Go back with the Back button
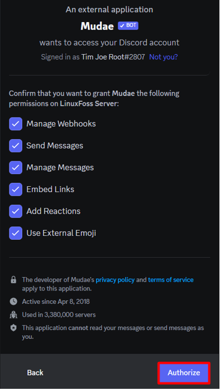This screenshot has height=390, width=220. [35, 373]
